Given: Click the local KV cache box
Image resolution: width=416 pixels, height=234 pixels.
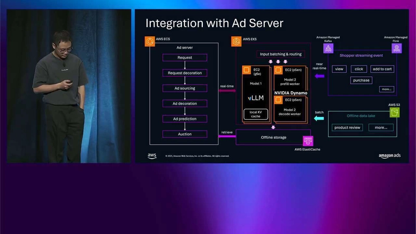Looking at the screenshot, I should 256,114.
